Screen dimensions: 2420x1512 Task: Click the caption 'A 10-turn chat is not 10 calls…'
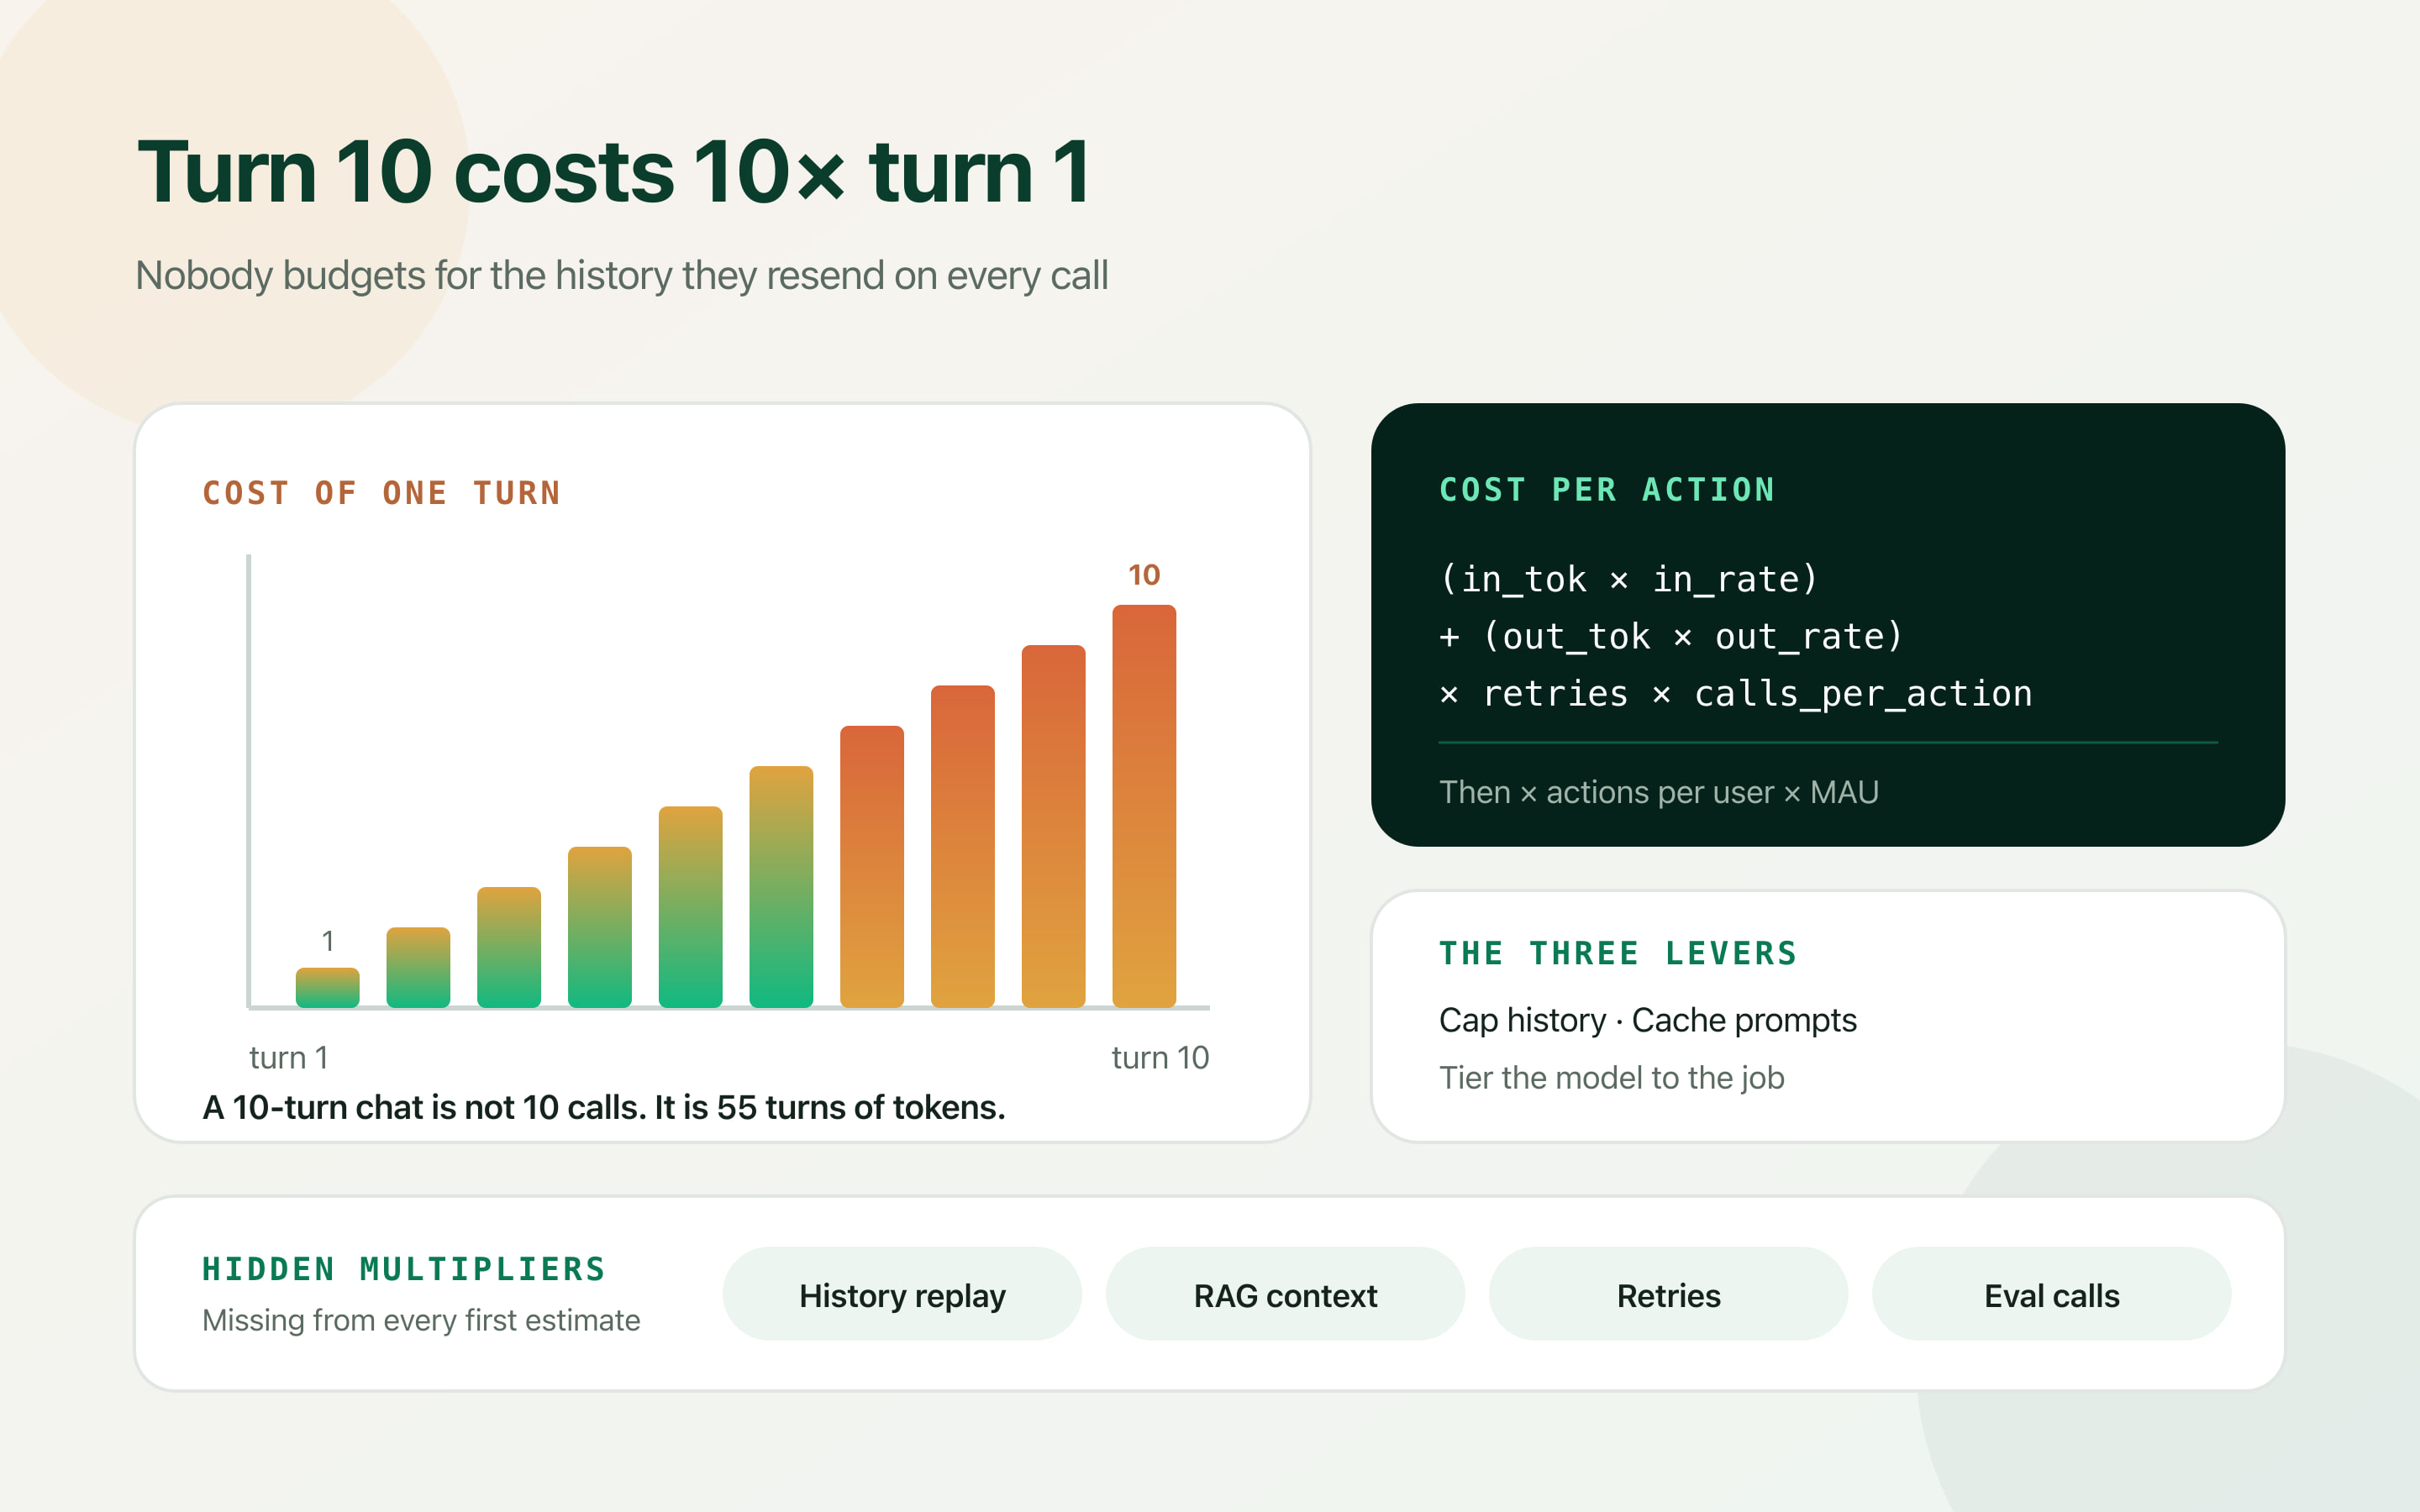pos(604,1107)
